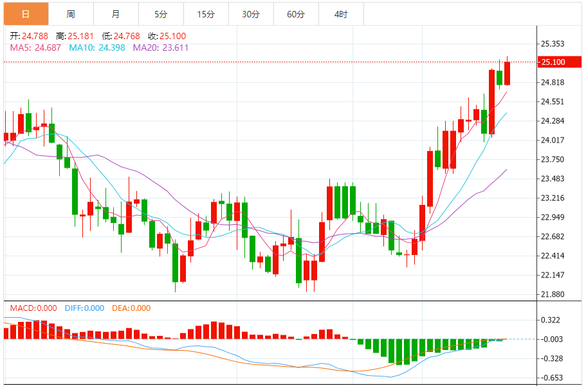Switch to the 周 weekly tab
Image resolution: width=586 pixels, height=386 pixels.
click(71, 14)
